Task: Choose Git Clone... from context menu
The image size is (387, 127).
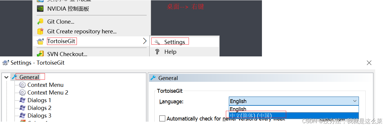Action: point(91,22)
